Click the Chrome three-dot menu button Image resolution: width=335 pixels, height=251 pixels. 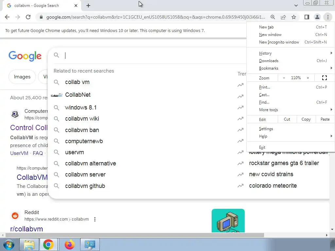[x=328, y=17]
